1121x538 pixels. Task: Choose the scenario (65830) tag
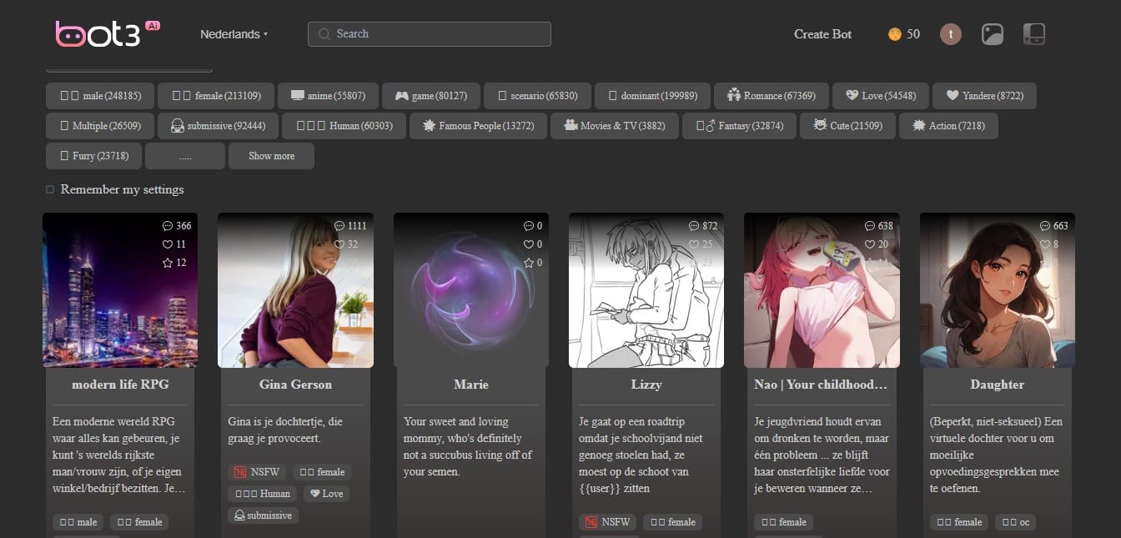[537, 96]
